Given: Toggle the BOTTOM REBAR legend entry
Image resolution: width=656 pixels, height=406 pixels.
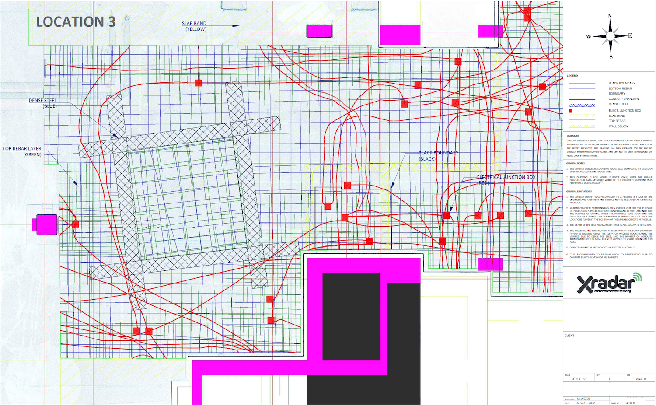Looking at the screenshot, I should pyautogui.click(x=581, y=88).
